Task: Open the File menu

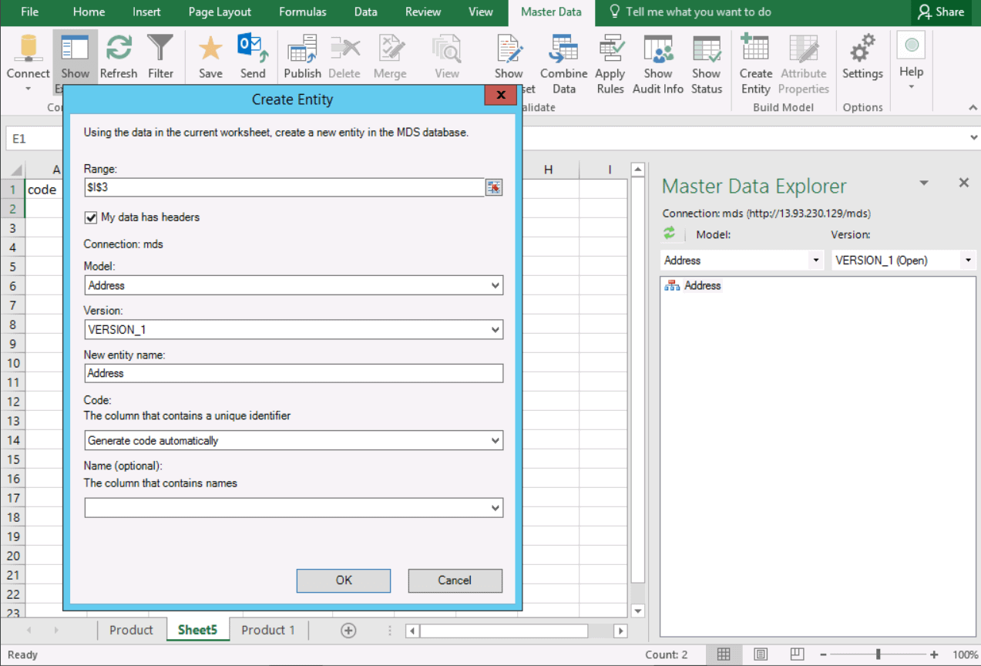Action: pyautogui.click(x=30, y=12)
